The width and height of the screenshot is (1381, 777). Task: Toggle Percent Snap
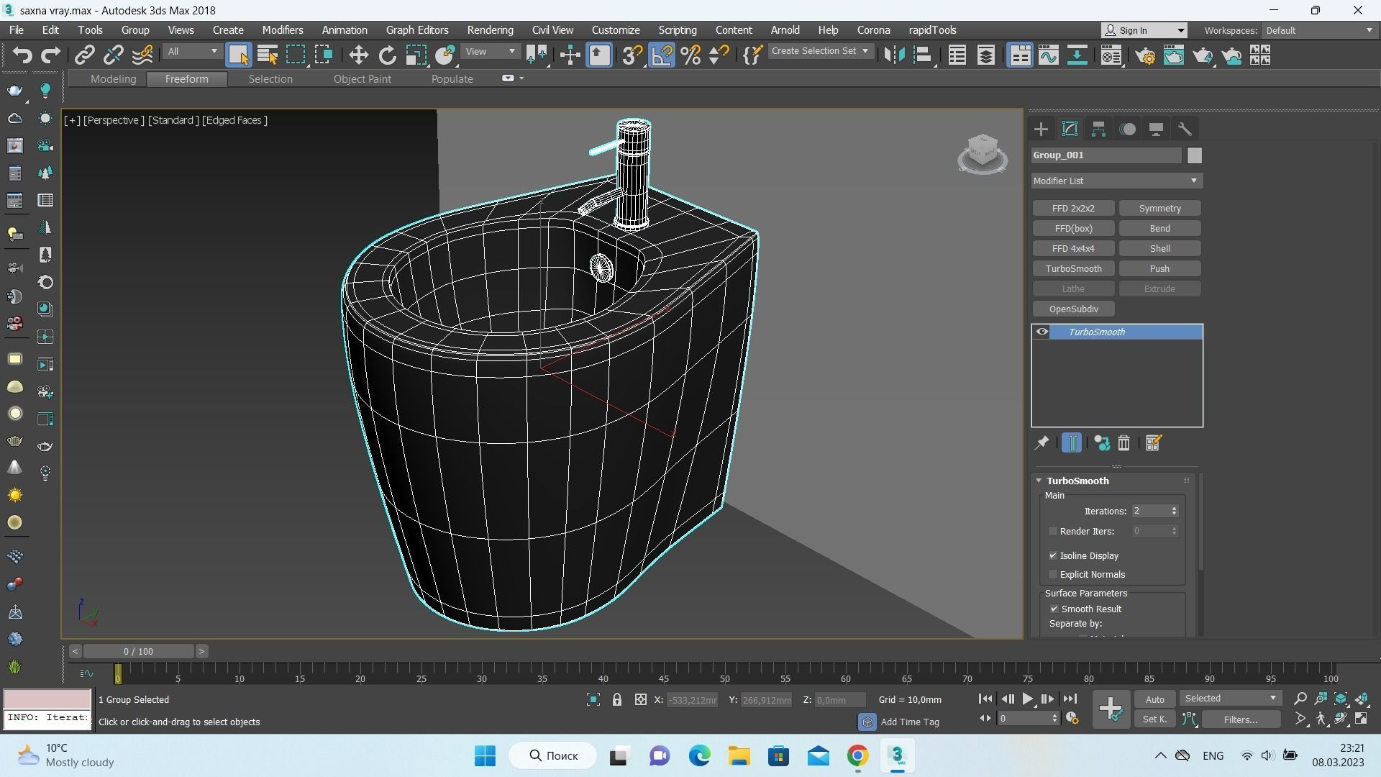click(690, 55)
